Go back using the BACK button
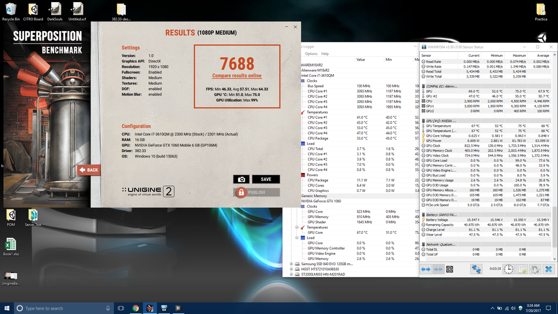This screenshot has height=314, width=558. pos(89,170)
